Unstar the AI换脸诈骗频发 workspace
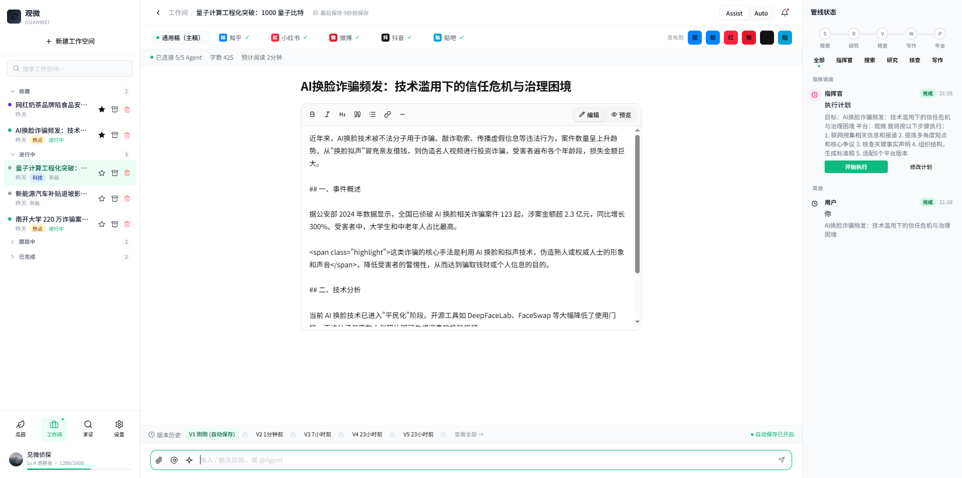This screenshot has width=962, height=478. click(x=102, y=135)
